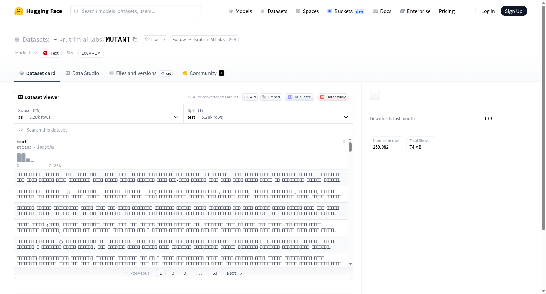
Task: Expand the Split dropdown
Action: (x=268, y=114)
